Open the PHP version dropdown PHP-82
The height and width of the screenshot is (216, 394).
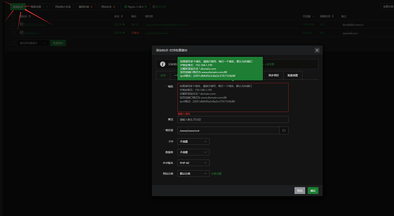point(193,163)
